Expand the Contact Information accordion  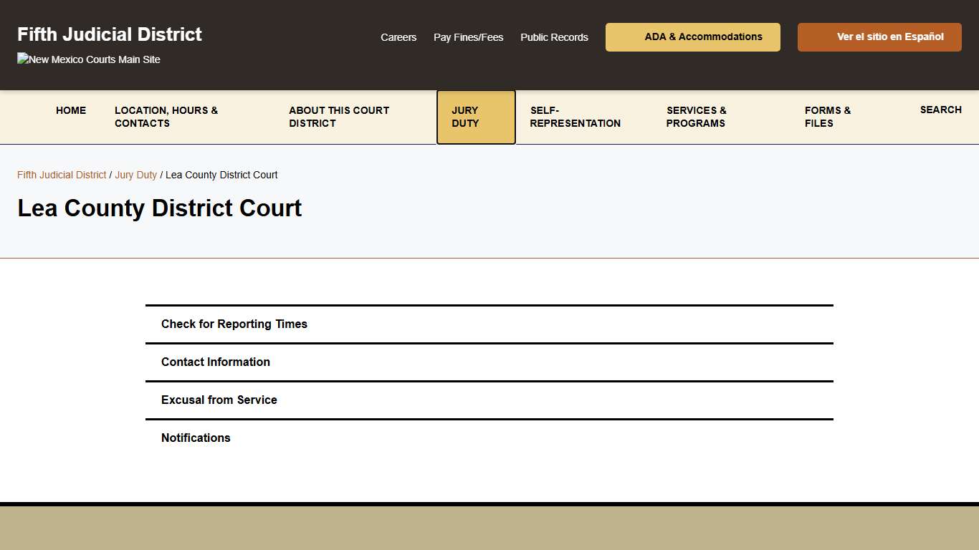pos(215,362)
